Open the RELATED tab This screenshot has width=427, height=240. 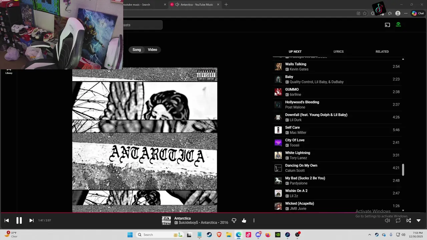382,52
